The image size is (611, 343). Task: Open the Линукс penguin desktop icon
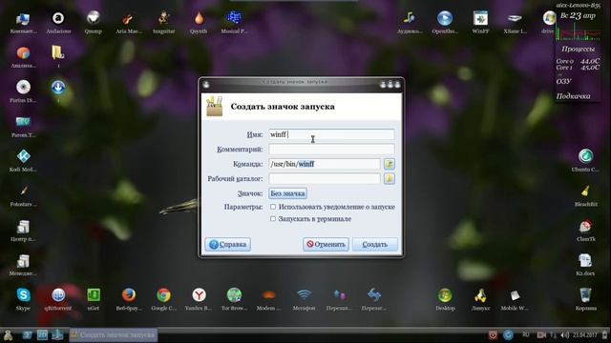(x=480, y=298)
